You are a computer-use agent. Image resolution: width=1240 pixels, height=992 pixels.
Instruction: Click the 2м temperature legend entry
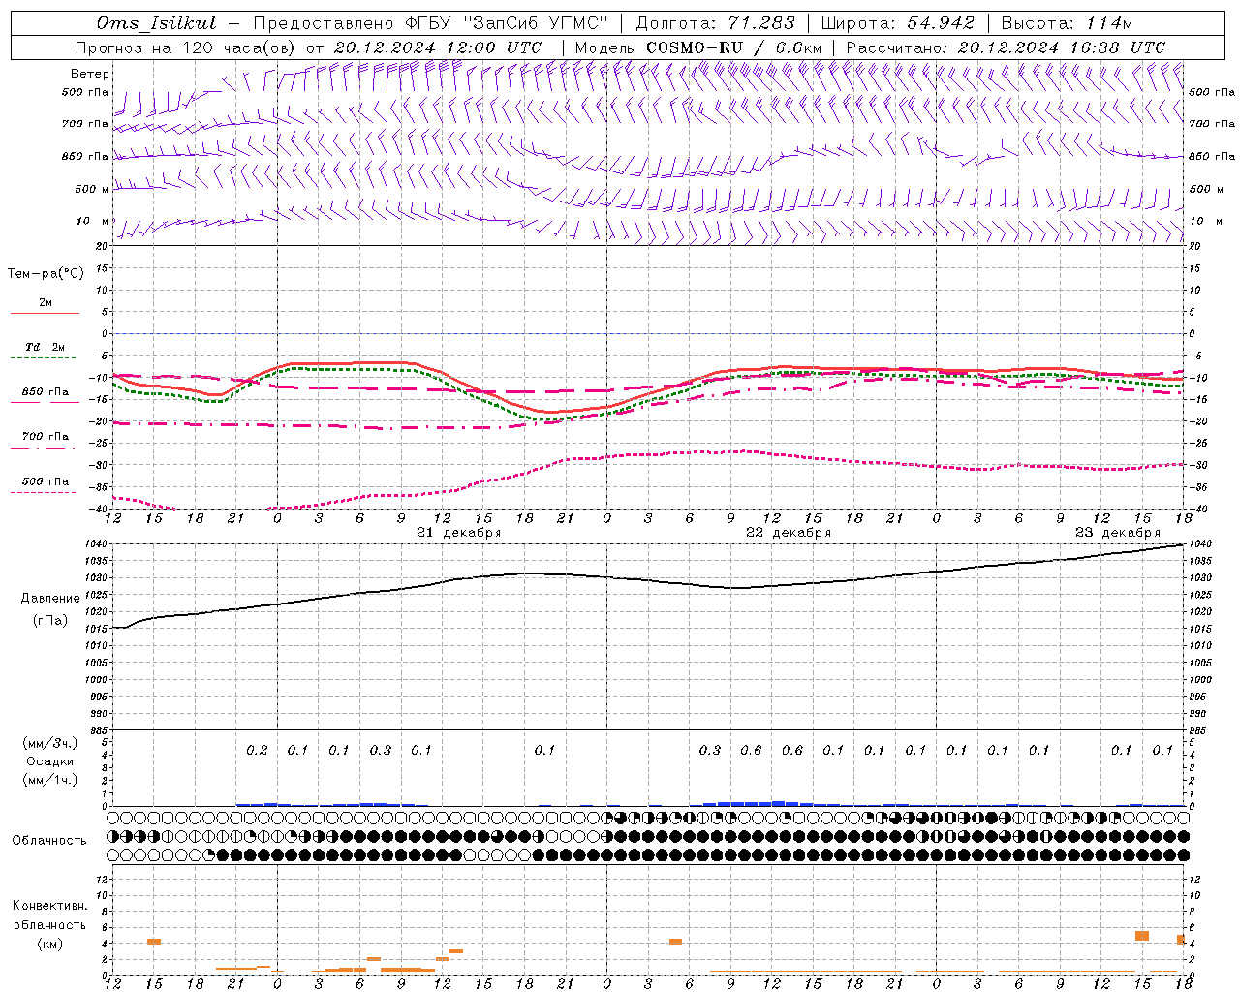(46, 303)
